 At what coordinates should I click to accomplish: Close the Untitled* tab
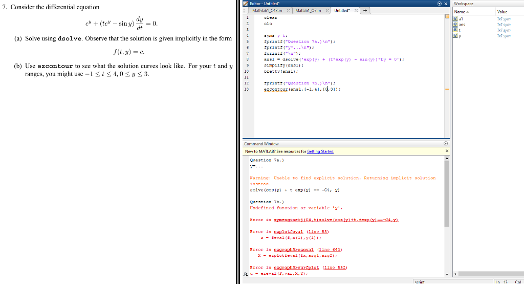click(x=356, y=11)
